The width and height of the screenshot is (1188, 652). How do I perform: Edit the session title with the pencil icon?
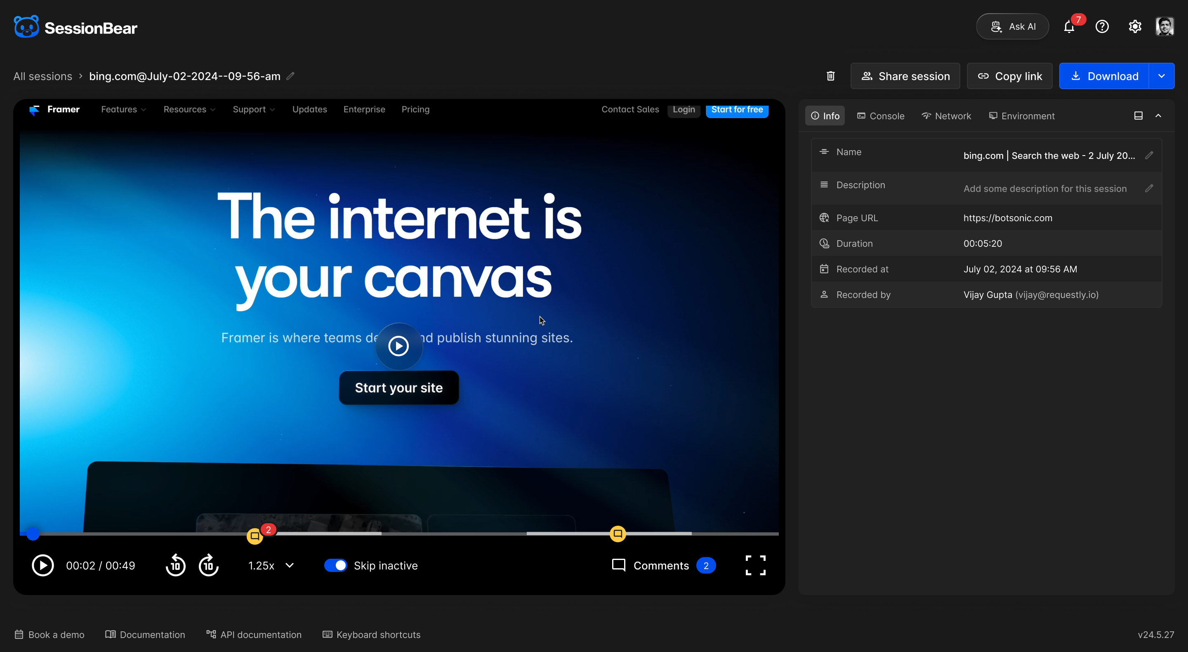tap(290, 76)
